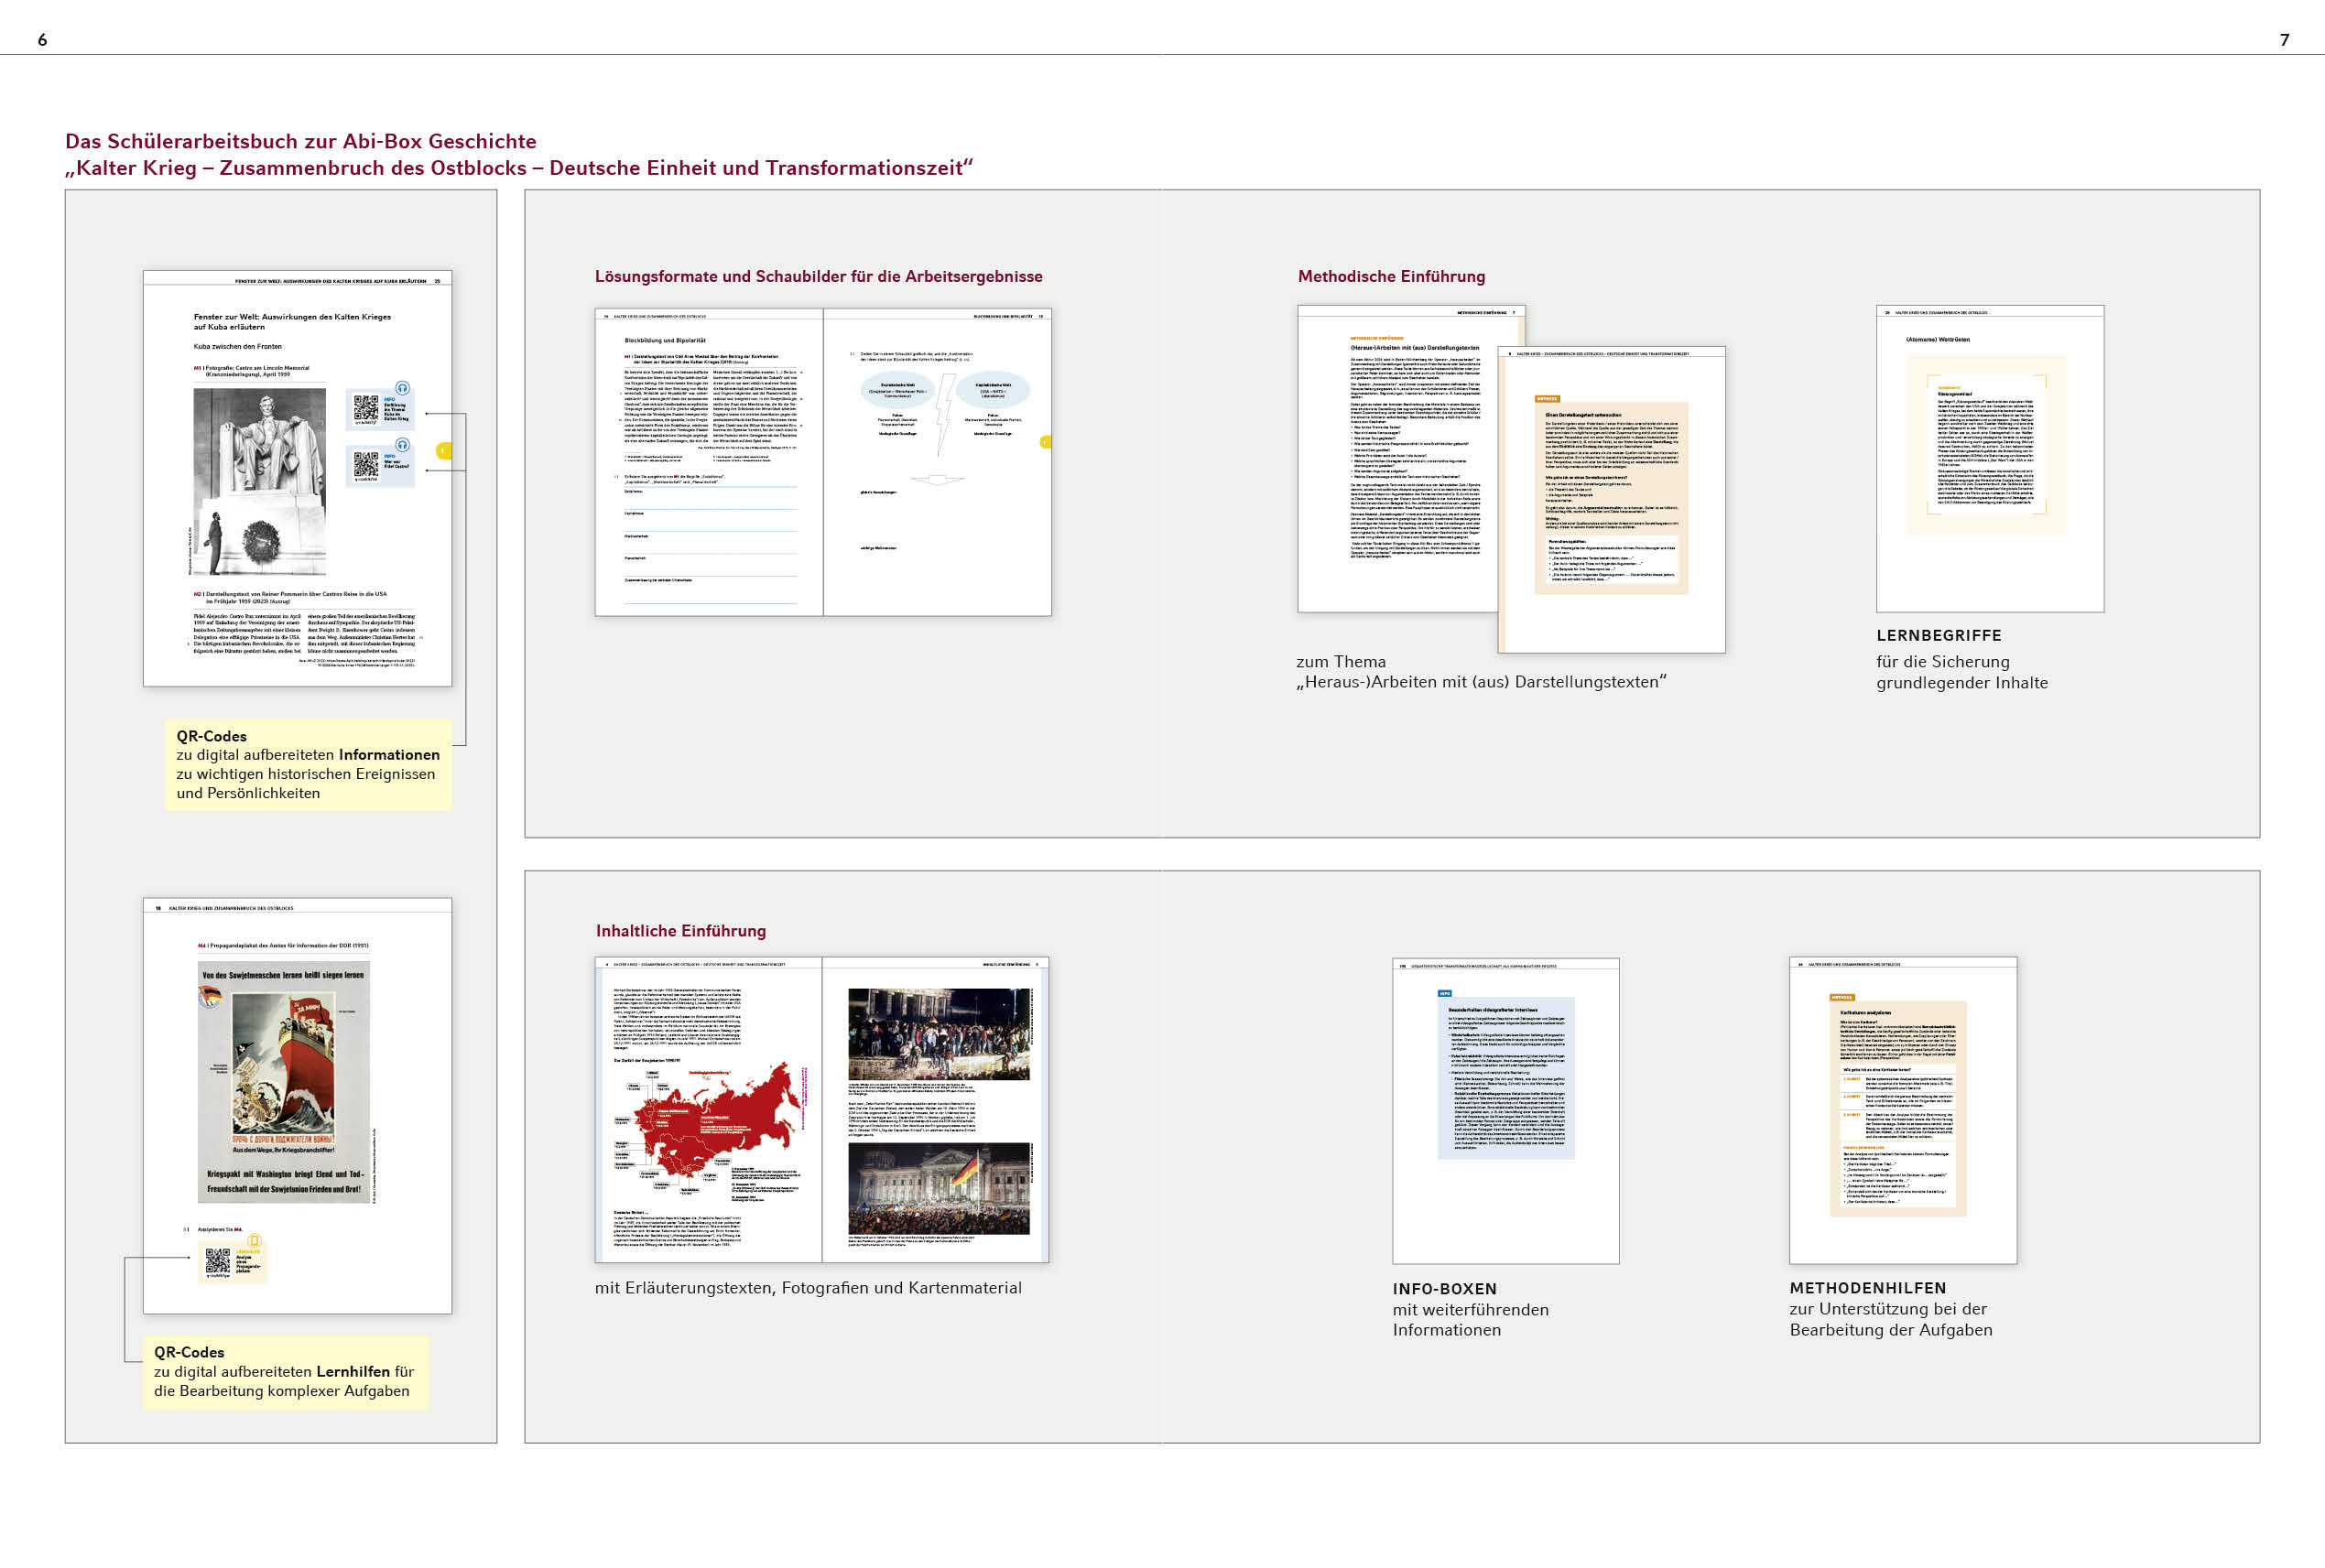Click the headphone icon above the Fidel Castro QR code

pos(402,445)
